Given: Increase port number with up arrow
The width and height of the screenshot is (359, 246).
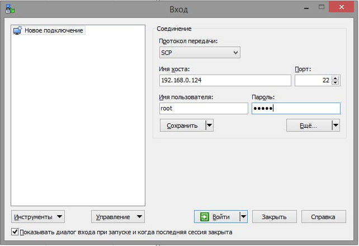Looking at the screenshot, I should click(x=335, y=78).
